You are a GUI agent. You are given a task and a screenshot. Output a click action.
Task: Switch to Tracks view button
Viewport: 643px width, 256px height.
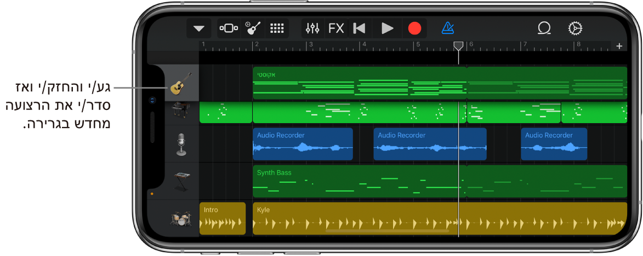coord(228,28)
